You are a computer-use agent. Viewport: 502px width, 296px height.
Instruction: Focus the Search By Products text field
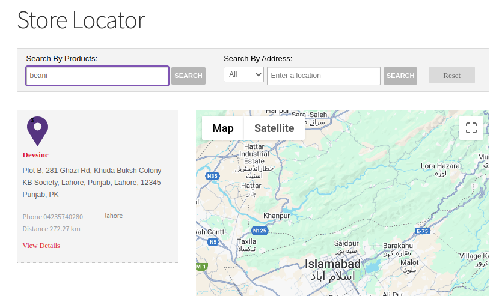(x=97, y=76)
